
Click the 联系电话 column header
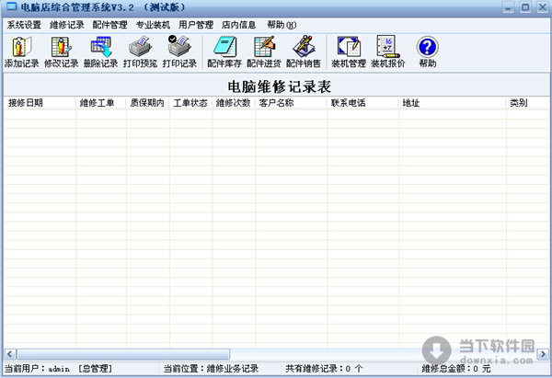363,103
